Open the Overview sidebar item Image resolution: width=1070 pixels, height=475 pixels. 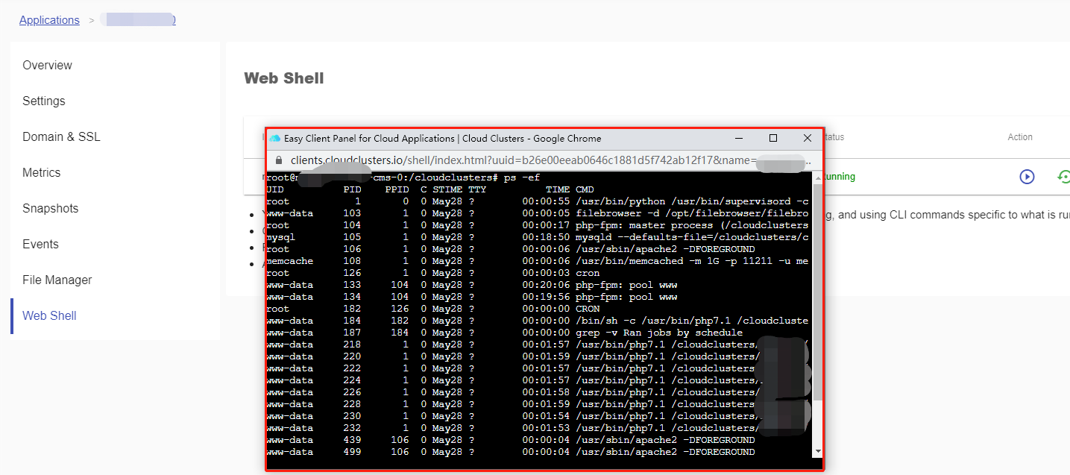47,65
